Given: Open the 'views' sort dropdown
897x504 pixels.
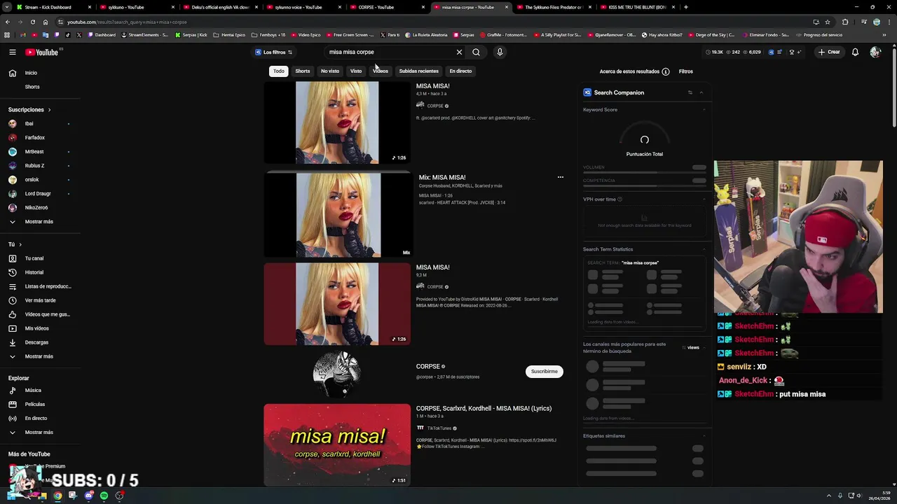Looking at the screenshot, I should [x=691, y=347].
